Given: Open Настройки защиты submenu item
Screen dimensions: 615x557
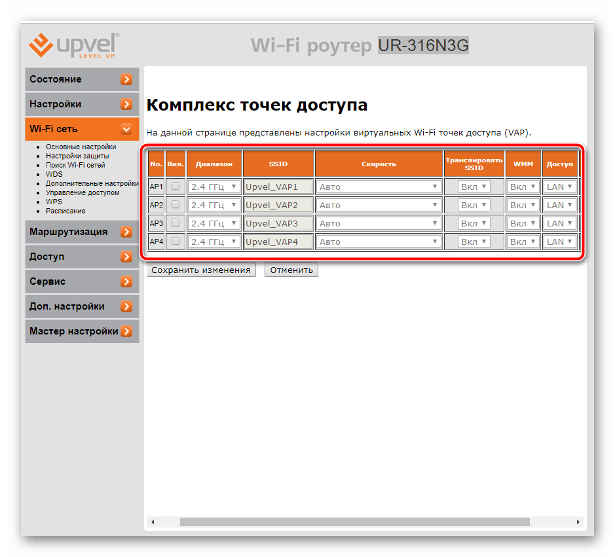Looking at the screenshot, I should pyautogui.click(x=77, y=156).
